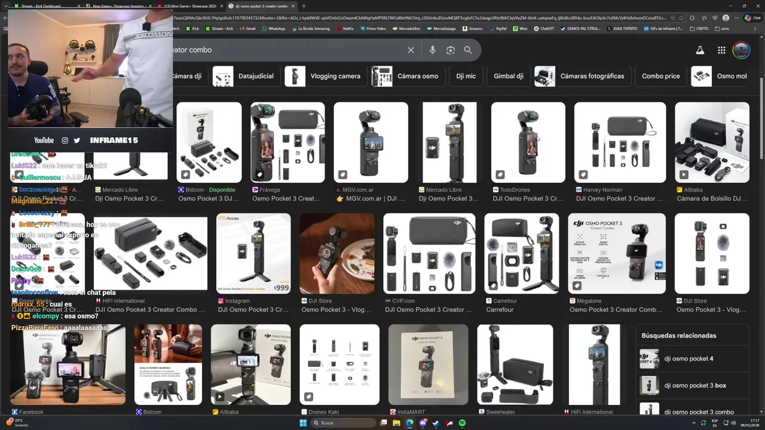Open Task View on the taskbar
This screenshot has width=765, height=430.
384,423
